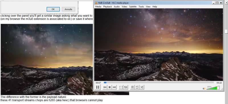Click the OK dialog button
This screenshot has height=104, width=228.
53,9
